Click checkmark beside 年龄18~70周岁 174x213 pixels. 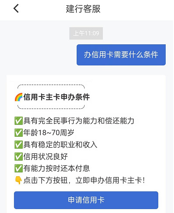[18, 132]
